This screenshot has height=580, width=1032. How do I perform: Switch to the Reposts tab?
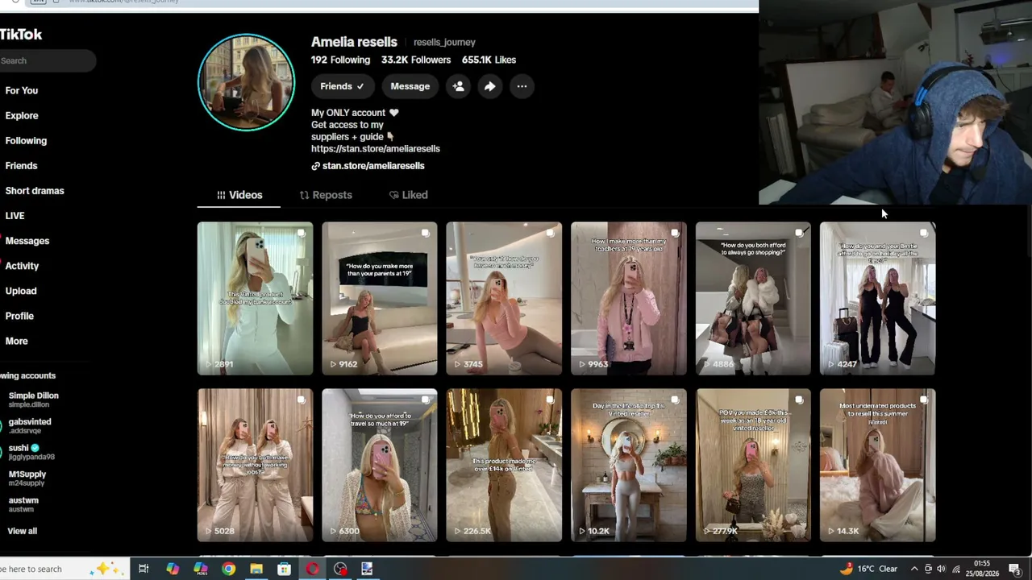pyautogui.click(x=326, y=195)
